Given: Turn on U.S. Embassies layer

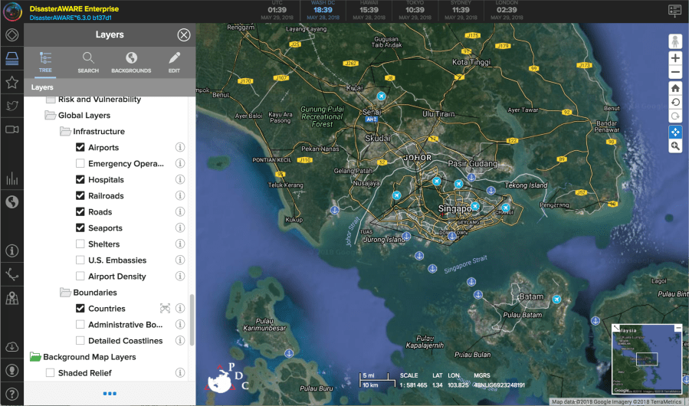Looking at the screenshot, I should (80, 260).
